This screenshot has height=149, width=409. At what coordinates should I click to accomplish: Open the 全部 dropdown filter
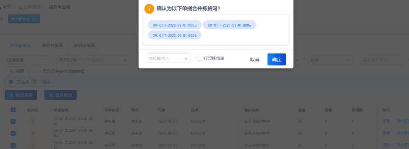tap(331, 60)
